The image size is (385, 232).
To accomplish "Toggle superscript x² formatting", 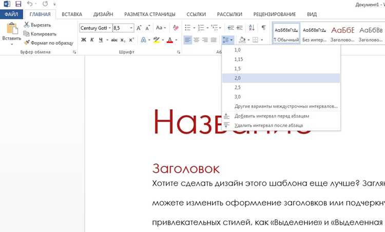I will [131, 40].
